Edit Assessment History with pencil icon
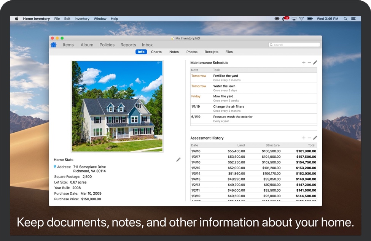This screenshot has width=371, height=241. pyautogui.click(x=315, y=138)
